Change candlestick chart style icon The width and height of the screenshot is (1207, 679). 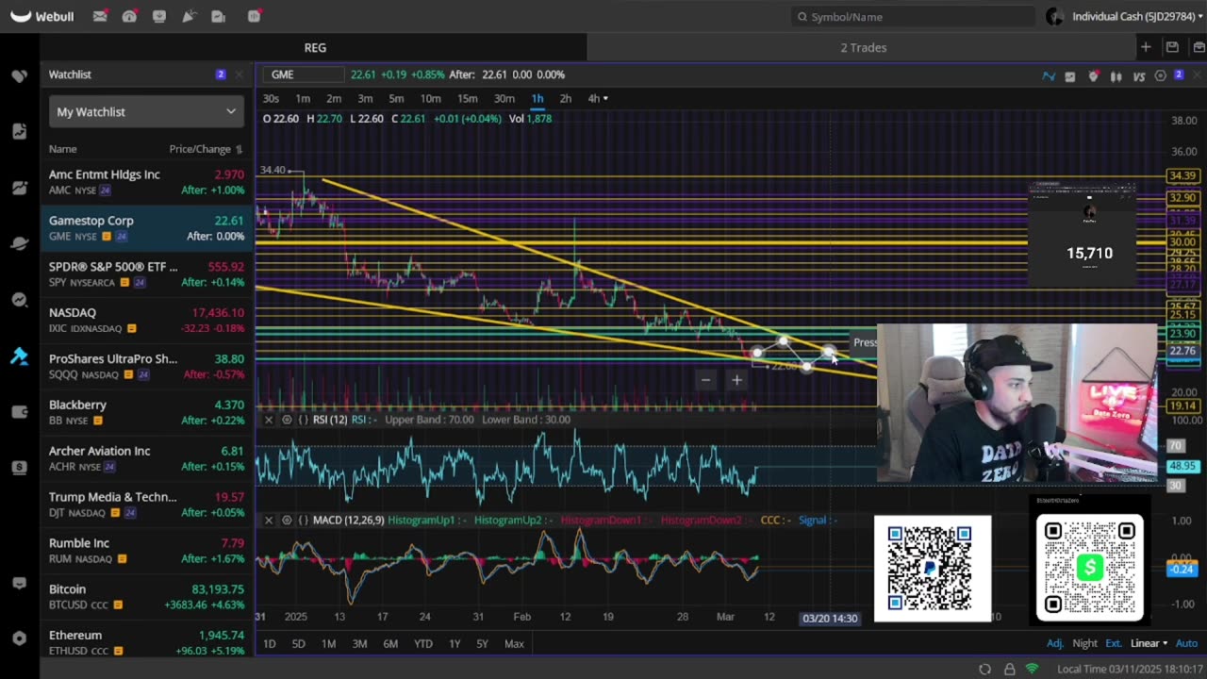[x=1116, y=76]
